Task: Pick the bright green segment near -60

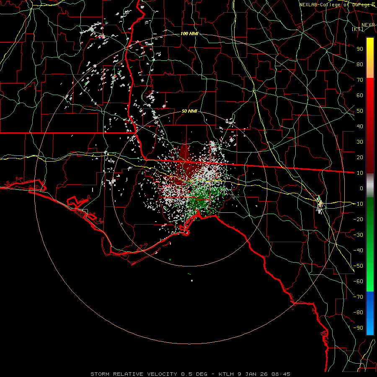Action: [x=370, y=281]
